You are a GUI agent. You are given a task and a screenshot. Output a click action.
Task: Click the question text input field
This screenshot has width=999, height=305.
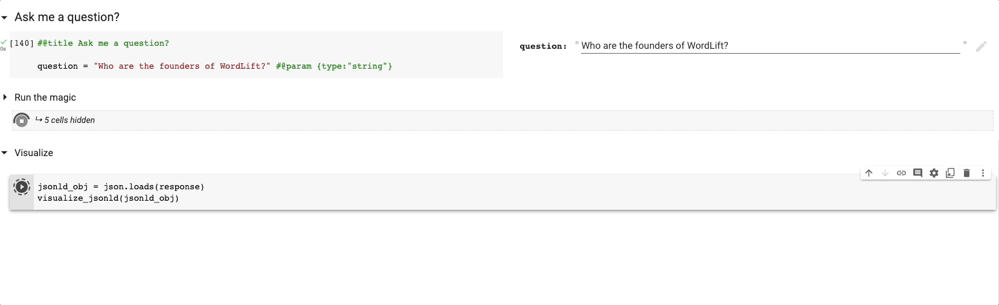(x=769, y=46)
